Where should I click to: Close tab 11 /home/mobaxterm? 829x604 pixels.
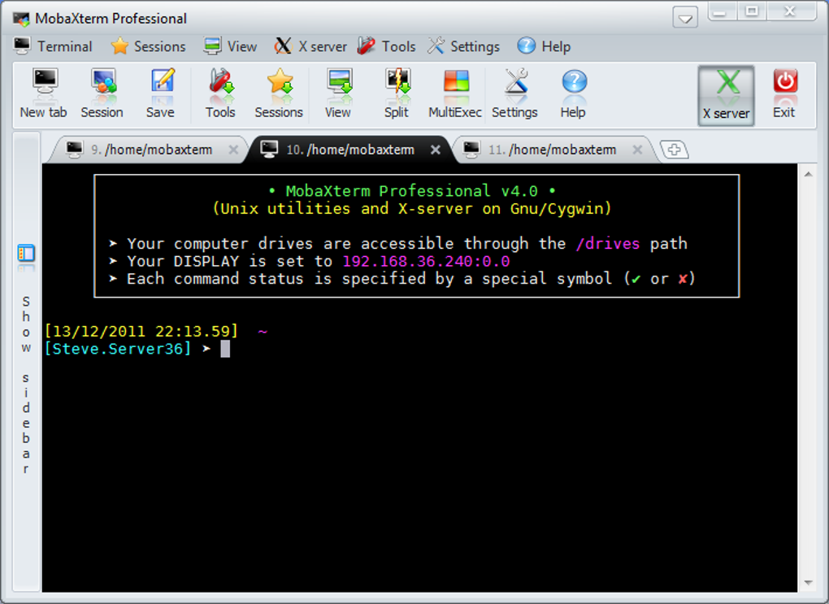(638, 150)
